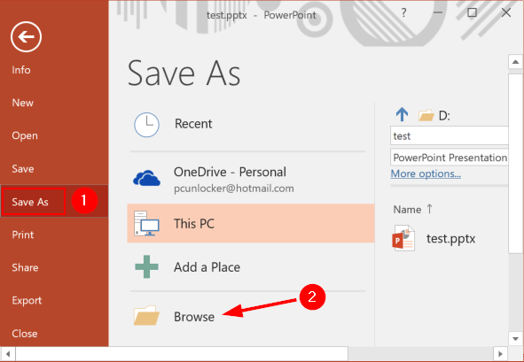Open the Info page
The image size is (524, 362).
(21, 70)
